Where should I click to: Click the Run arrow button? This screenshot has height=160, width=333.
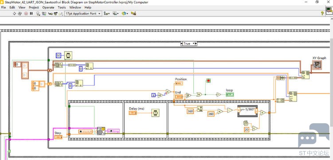click(14, 14)
